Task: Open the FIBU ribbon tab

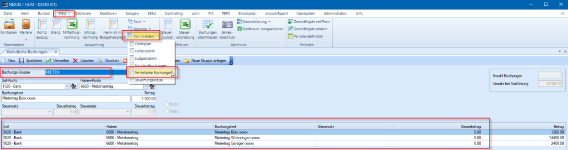Action: tap(62, 14)
